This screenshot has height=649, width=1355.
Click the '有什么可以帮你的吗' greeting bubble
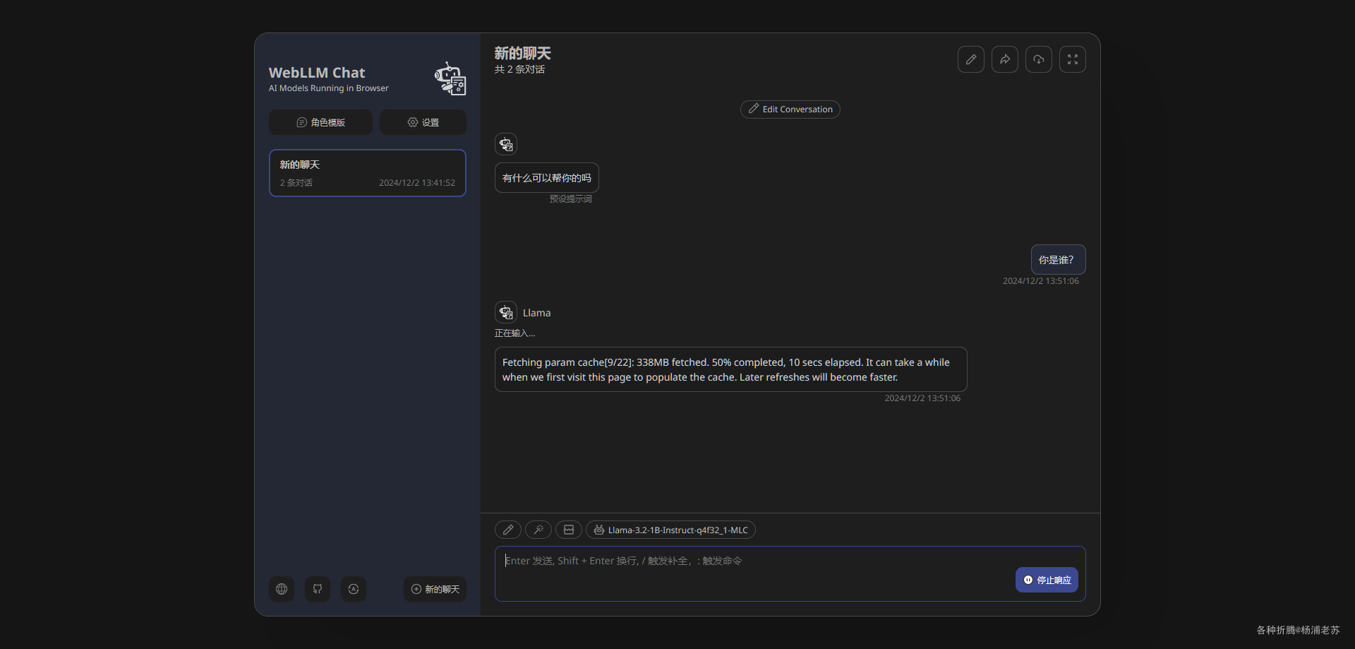pos(547,178)
